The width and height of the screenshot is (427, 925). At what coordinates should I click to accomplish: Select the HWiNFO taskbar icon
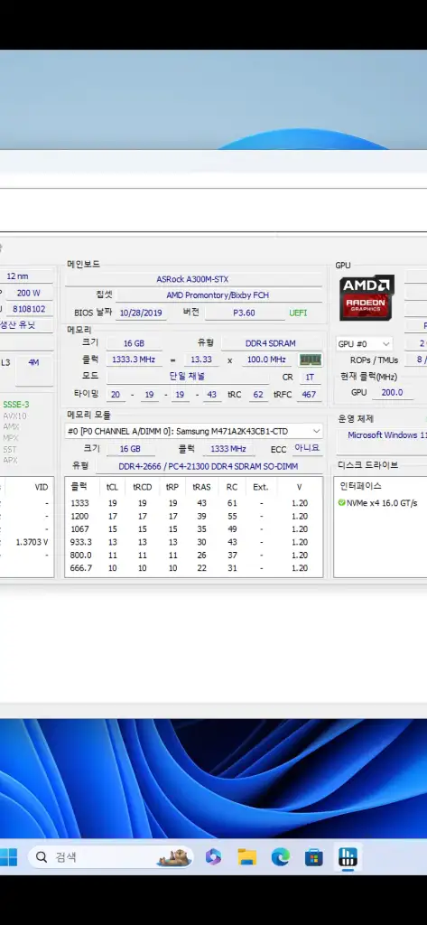coord(348,856)
